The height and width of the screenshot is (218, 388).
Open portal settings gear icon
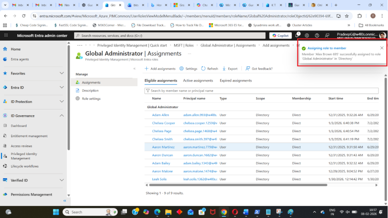click(307, 36)
